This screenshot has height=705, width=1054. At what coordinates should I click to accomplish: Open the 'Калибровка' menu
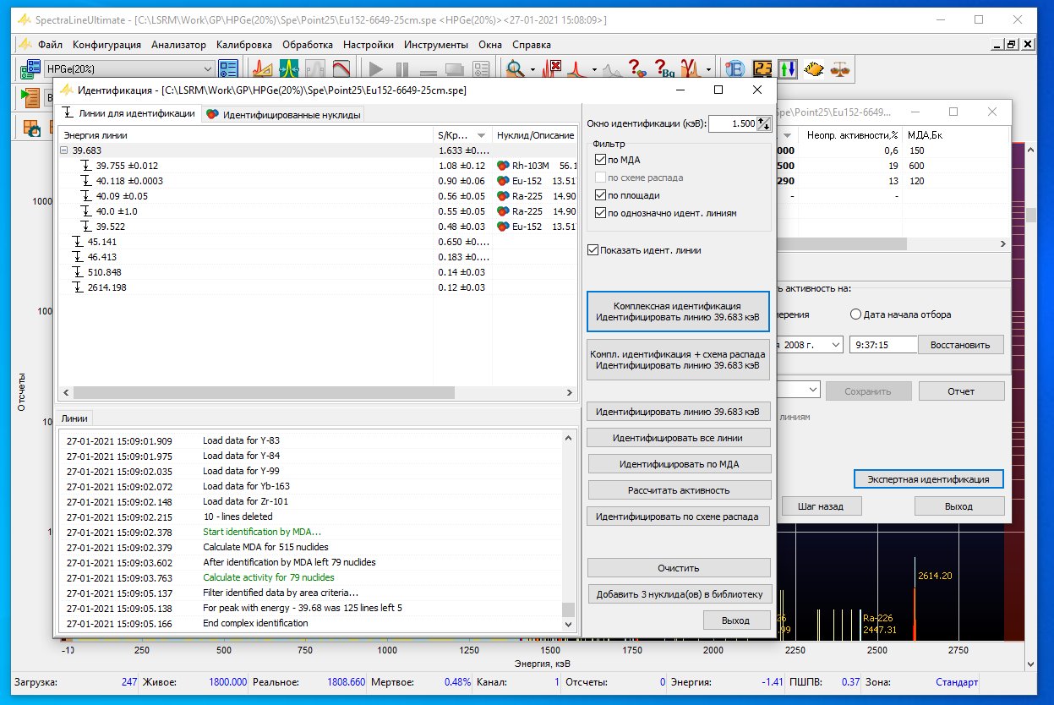[x=243, y=45]
